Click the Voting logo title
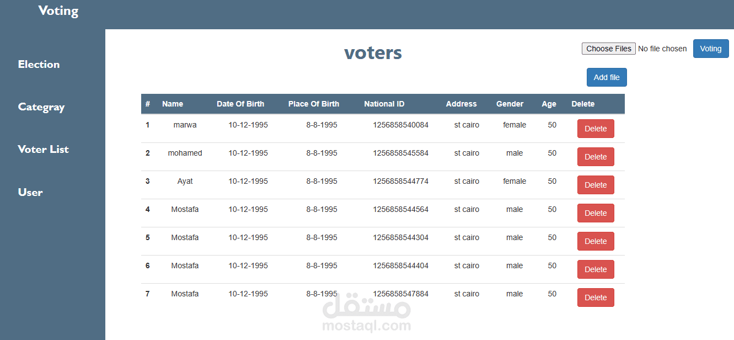Screen dimensions: 734x340 58,11
